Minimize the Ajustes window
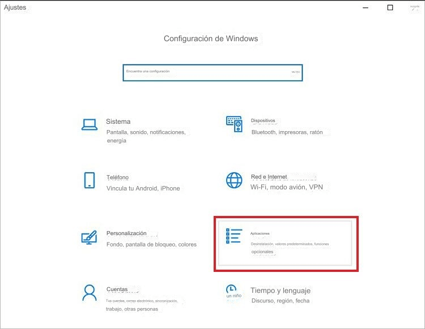Image resolution: width=425 pixels, height=329 pixels. (x=365, y=7)
